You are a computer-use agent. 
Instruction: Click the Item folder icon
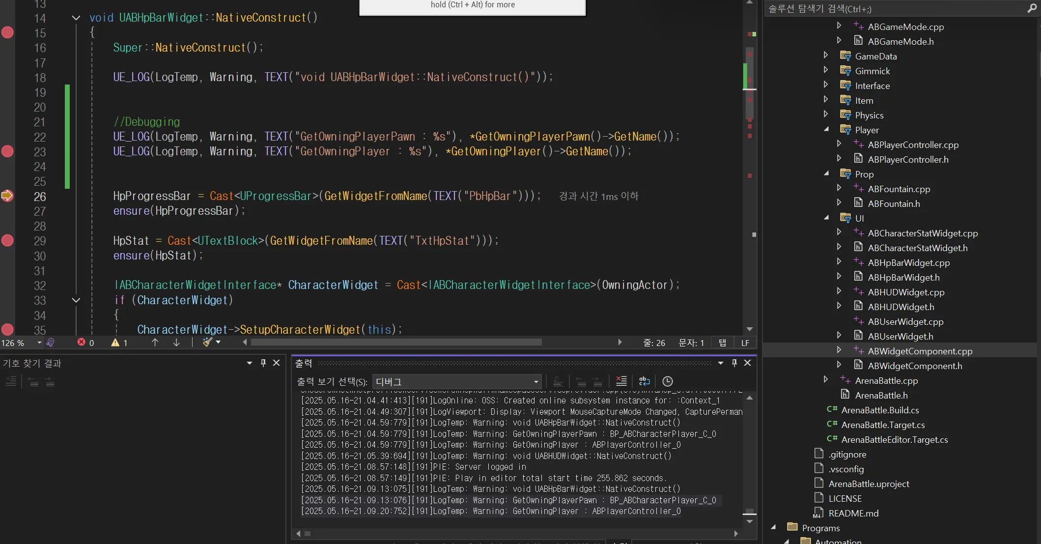pyautogui.click(x=845, y=100)
